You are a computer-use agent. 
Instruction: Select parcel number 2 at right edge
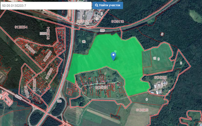(181, 63)
